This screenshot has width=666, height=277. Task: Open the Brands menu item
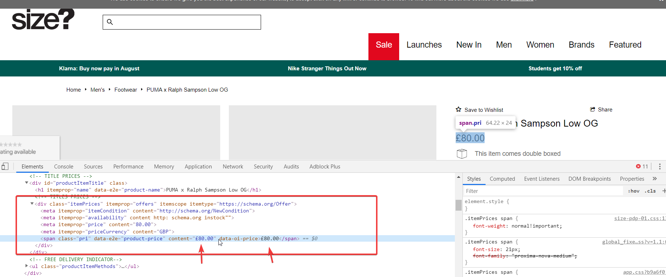pyautogui.click(x=581, y=45)
